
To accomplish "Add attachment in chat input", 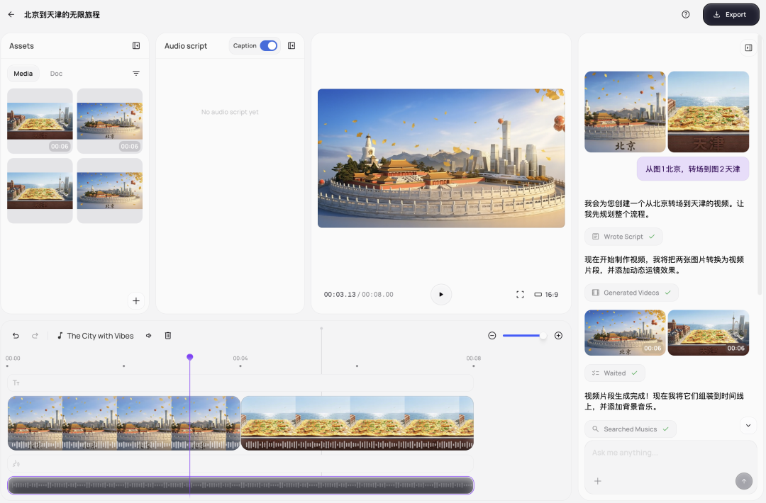I will click(597, 481).
